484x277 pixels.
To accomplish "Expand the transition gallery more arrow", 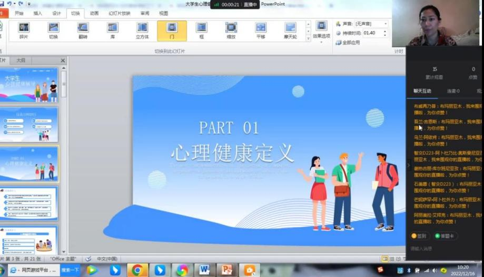I will (308, 39).
